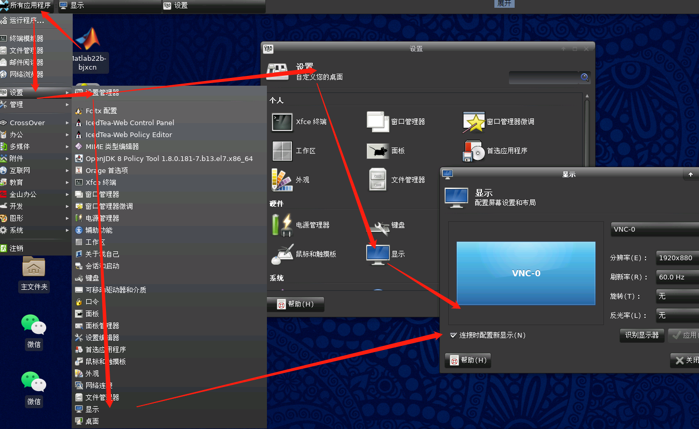Click 帮助(H) button in Display dialog
The height and width of the screenshot is (429, 699).
(x=468, y=360)
